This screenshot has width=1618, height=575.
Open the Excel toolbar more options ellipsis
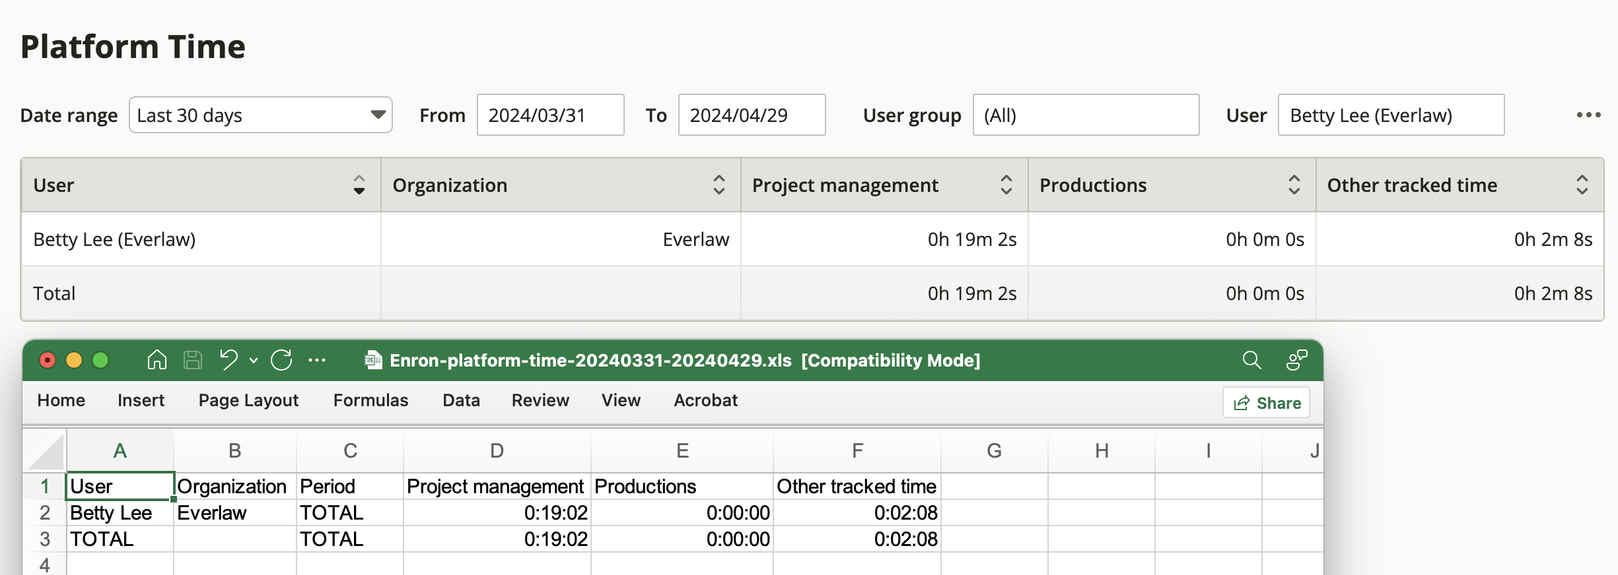pos(317,360)
